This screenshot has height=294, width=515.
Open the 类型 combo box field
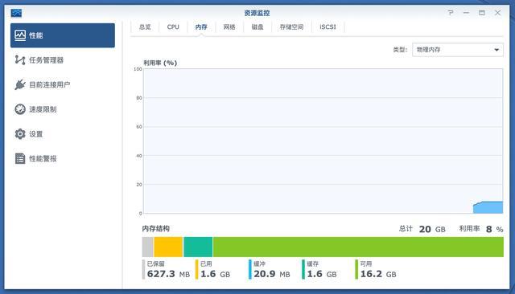coord(458,50)
